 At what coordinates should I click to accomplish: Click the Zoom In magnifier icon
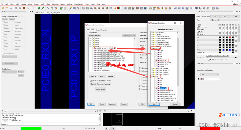click(x=99, y=8)
